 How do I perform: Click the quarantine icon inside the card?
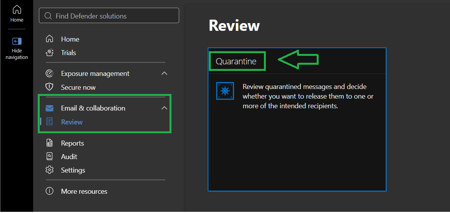[225, 91]
